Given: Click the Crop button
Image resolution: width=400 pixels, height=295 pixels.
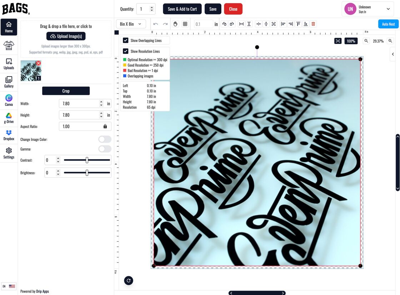Looking at the screenshot, I should pos(66,91).
